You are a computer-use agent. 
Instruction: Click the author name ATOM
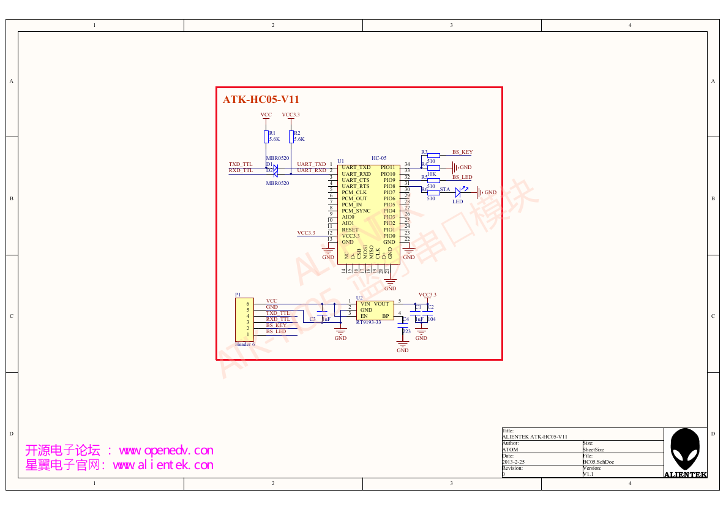coord(511,450)
